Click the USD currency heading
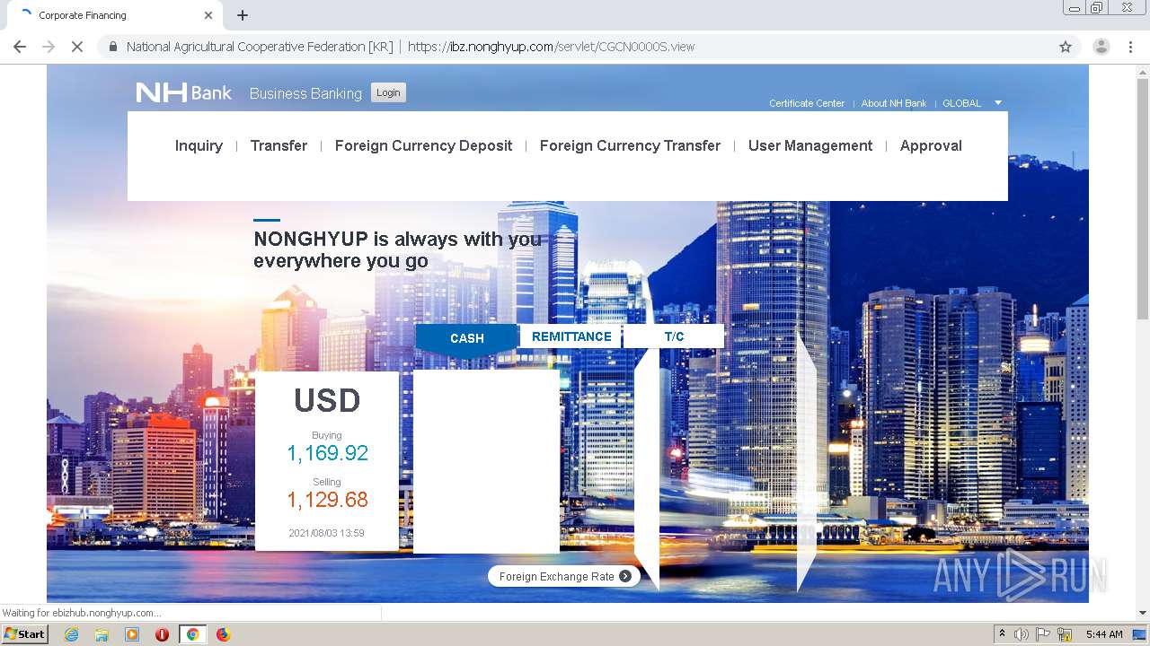1150x646 pixels. [327, 400]
